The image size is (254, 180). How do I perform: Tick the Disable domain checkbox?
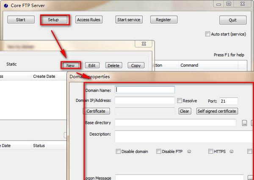pyautogui.click(x=118, y=151)
